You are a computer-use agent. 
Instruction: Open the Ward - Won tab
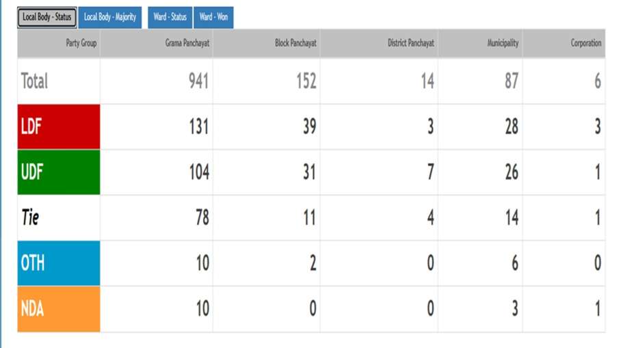click(x=213, y=17)
